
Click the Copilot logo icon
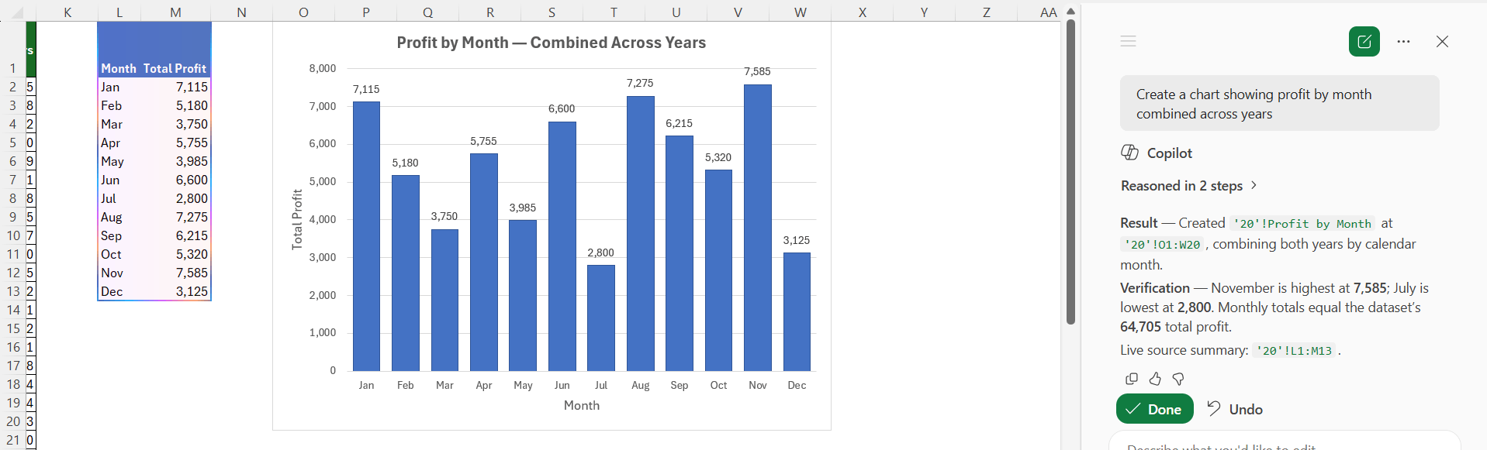pos(1129,153)
